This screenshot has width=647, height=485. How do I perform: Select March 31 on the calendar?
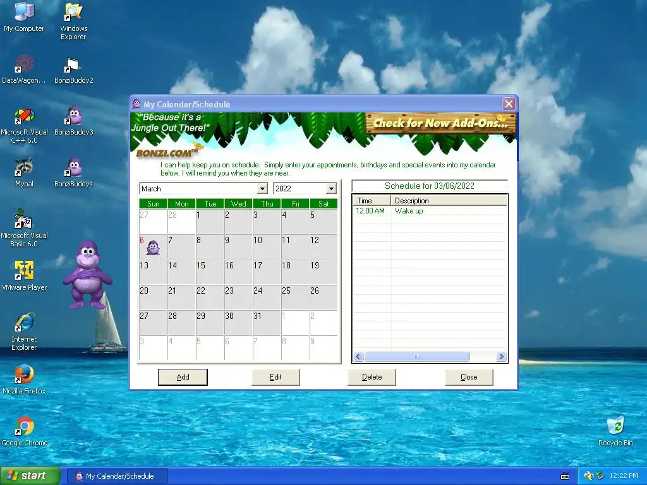(267, 322)
